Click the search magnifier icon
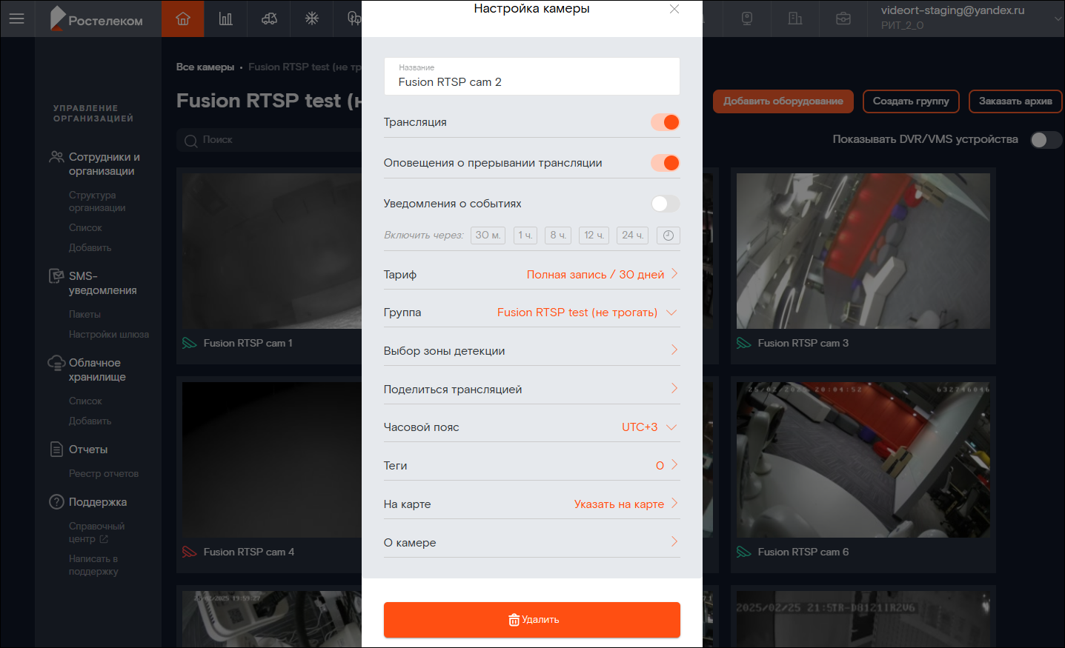This screenshot has width=1065, height=648. click(191, 141)
